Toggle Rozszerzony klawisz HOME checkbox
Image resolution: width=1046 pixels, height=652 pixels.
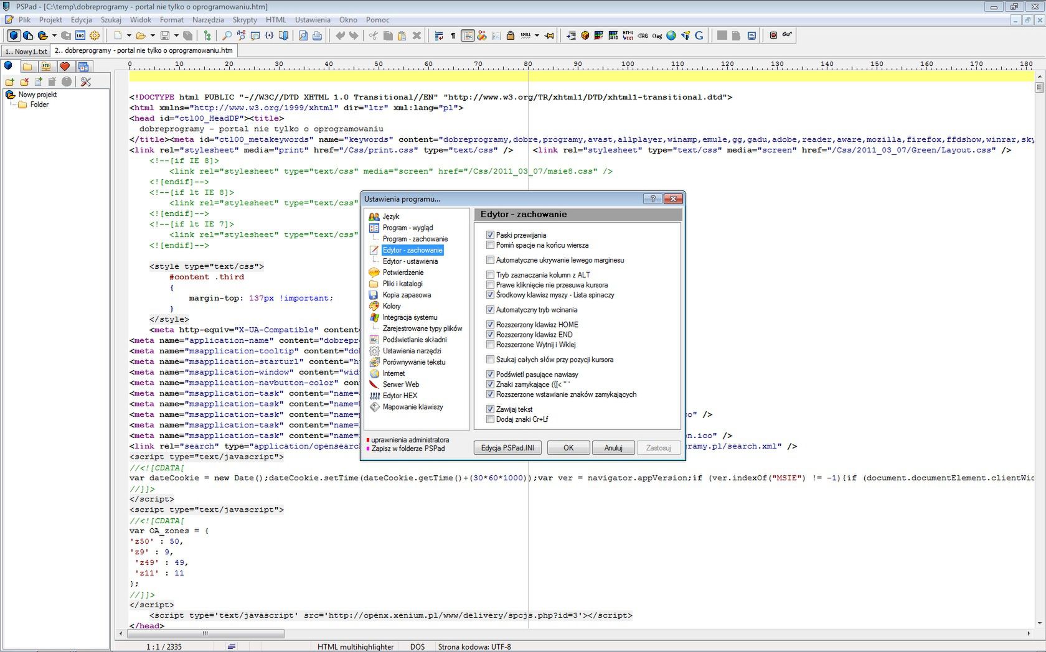[490, 325]
